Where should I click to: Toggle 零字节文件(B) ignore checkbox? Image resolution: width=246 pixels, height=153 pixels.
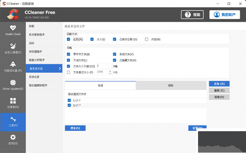point(68,54)
